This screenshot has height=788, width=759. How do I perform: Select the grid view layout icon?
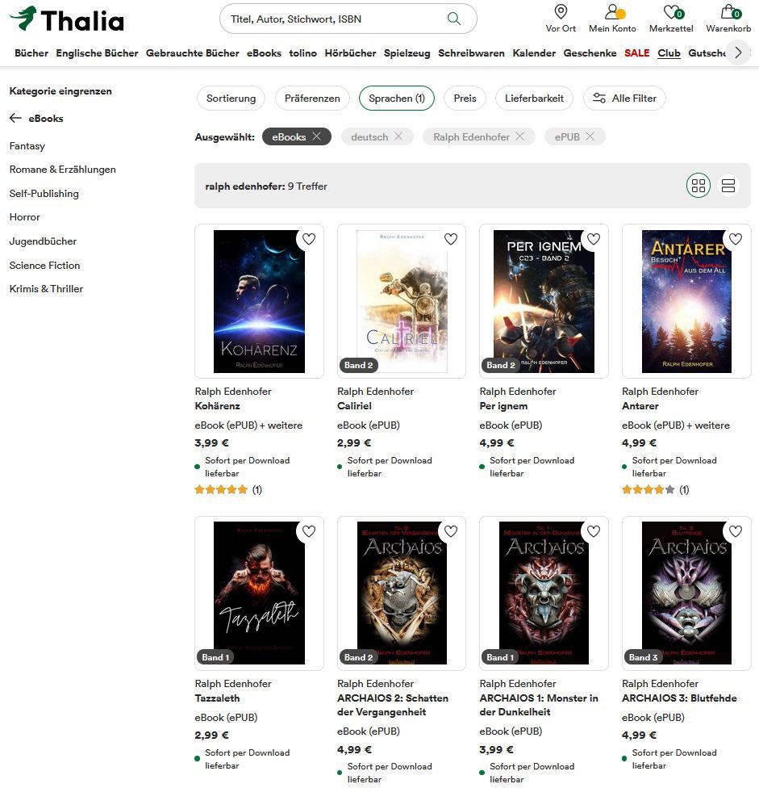[x=699, y=186]
